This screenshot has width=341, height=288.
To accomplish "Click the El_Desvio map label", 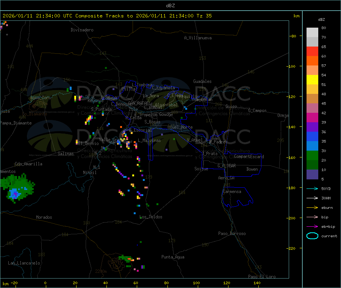I will pyautogui.click(x=89, y=143).
